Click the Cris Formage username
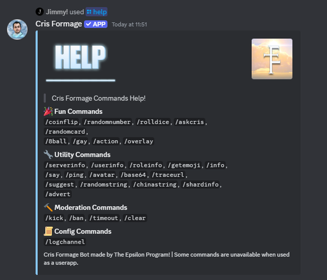The width and height of the screenshot is (327, 280). 58,24
